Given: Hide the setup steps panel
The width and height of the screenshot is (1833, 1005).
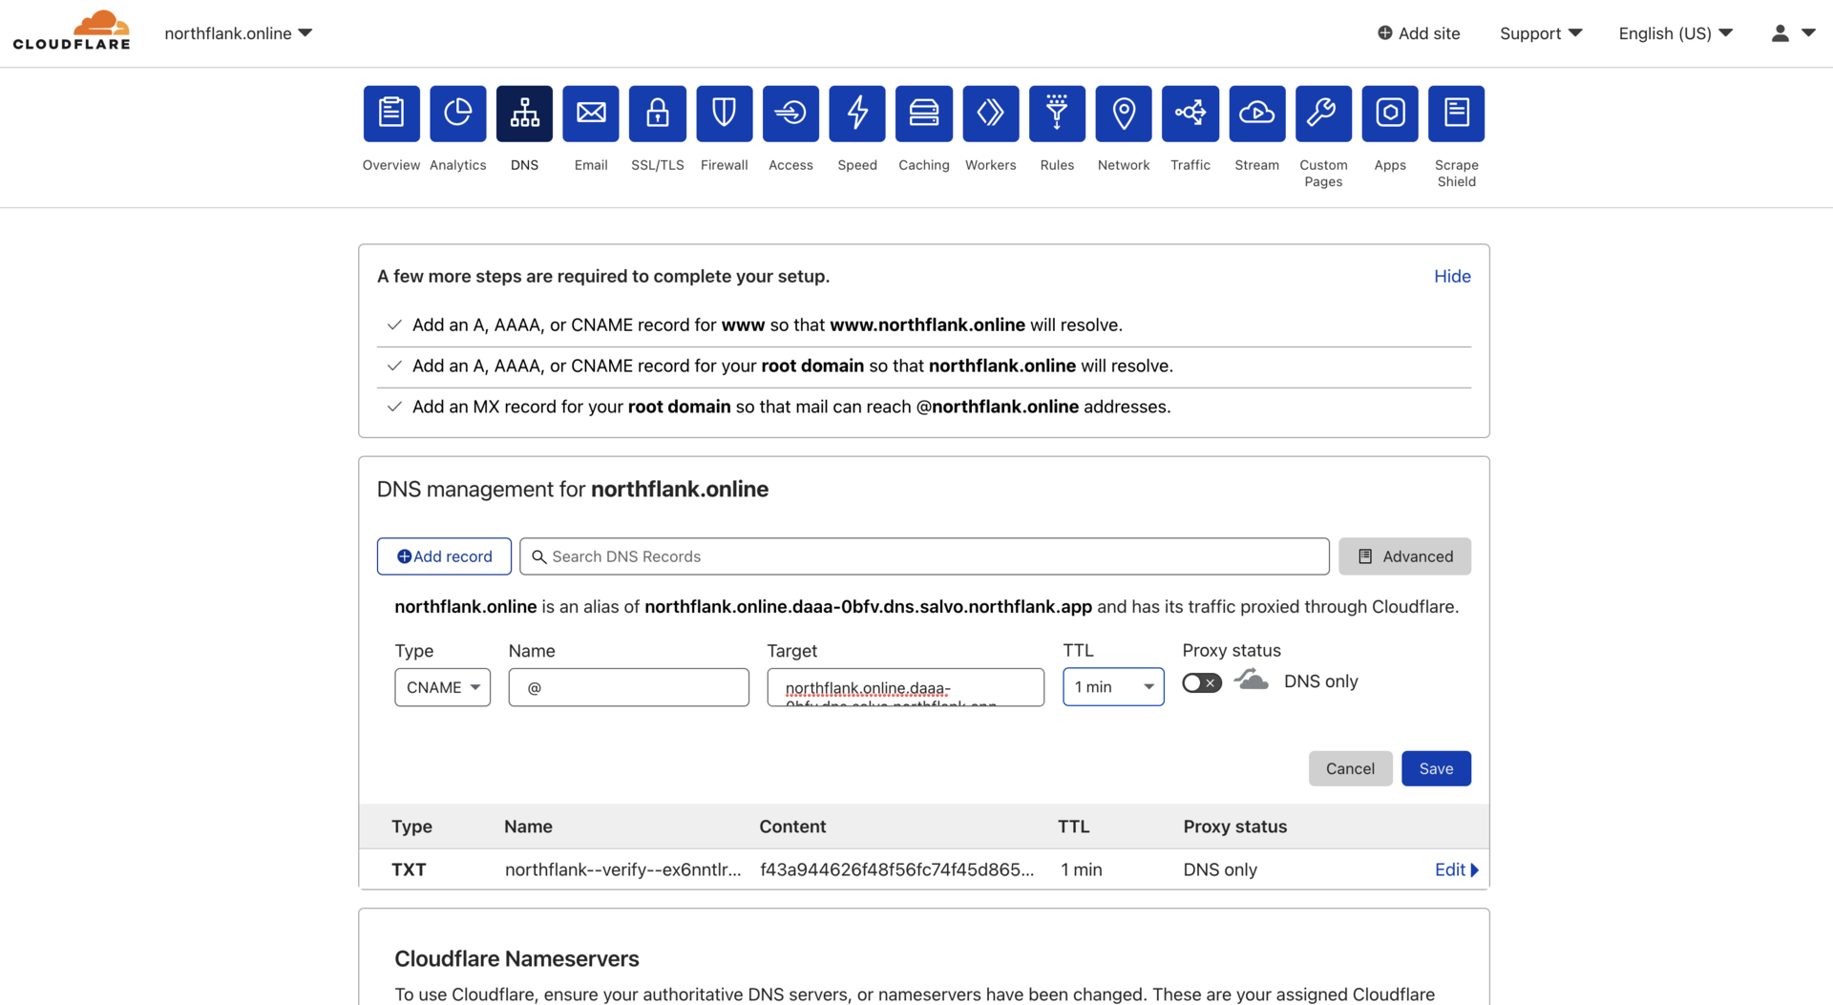Looking at the screenshot, I should pos(1452,276).
